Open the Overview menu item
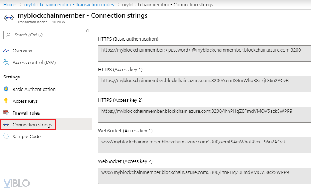Viewport: 313px width, 192px height. coord(22,51)
